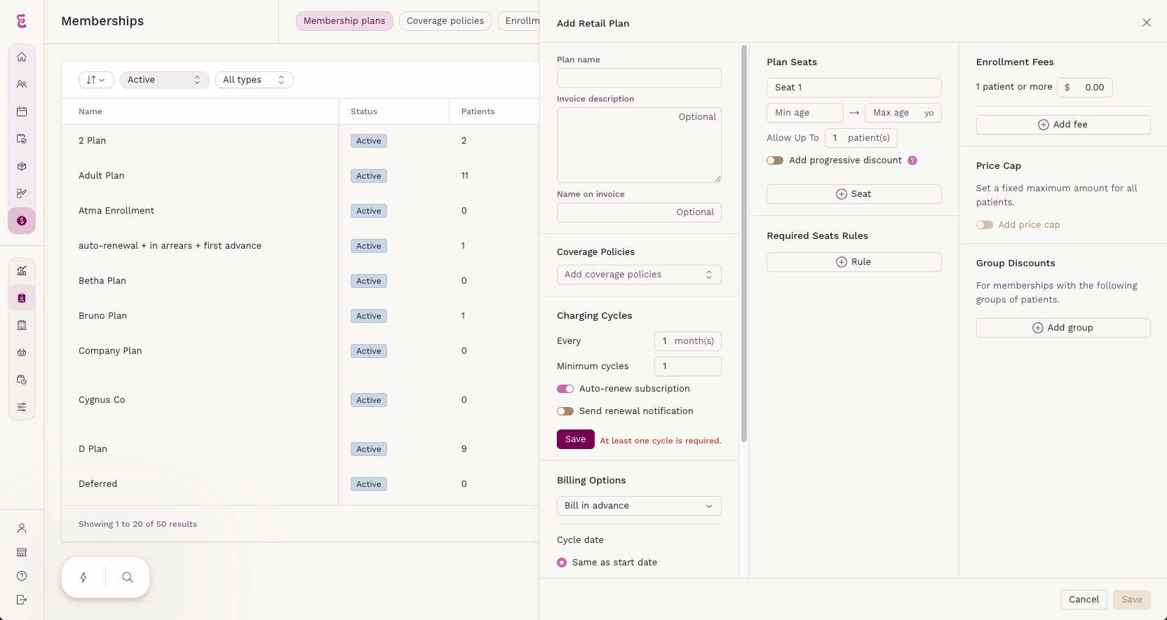Click the logout icon in sidebar

tap(22, 600)
